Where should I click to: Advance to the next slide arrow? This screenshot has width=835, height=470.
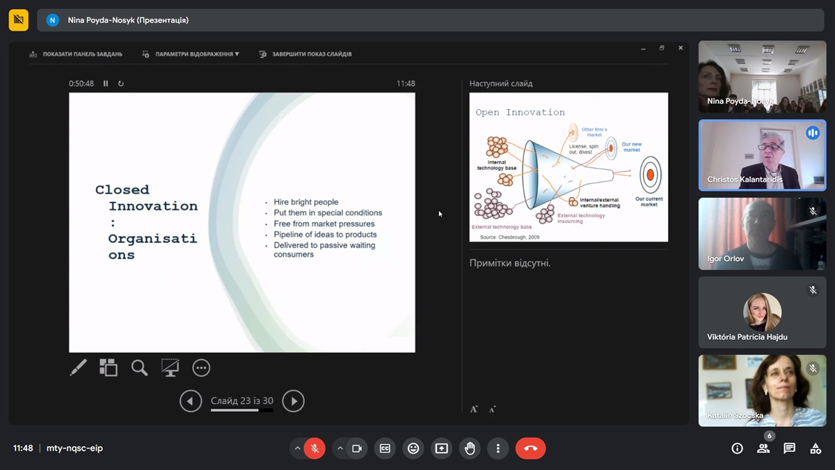point(293,401)
